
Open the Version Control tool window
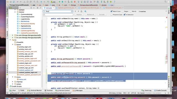coord(63,90)
